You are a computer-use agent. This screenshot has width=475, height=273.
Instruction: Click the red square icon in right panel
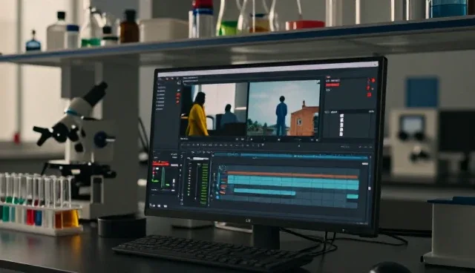[370, 95]
